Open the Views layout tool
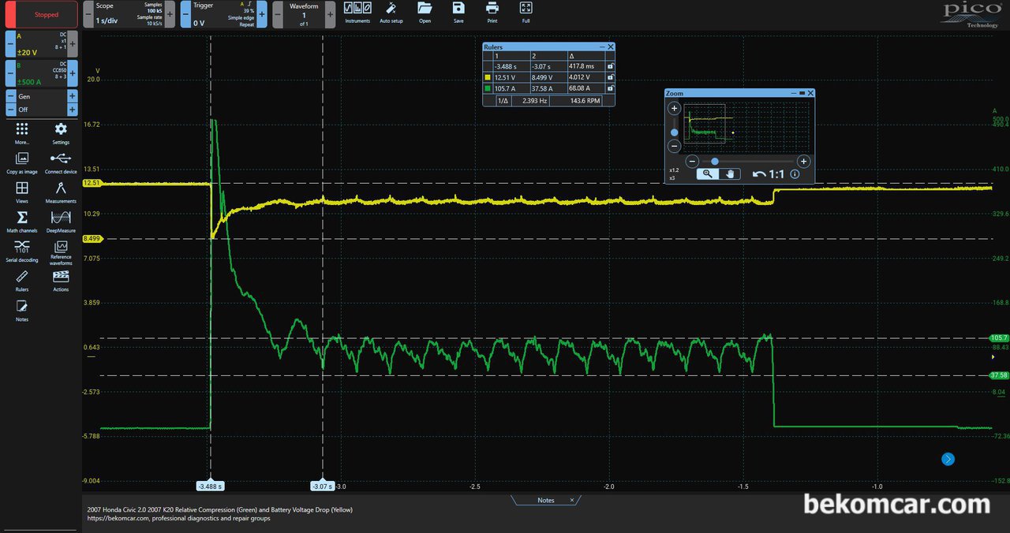This screenshot has height=533, width=1010. pyautogui.click(x=22, y=192)
